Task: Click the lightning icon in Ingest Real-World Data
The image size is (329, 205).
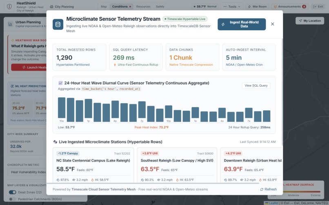Action: [223, 24]
